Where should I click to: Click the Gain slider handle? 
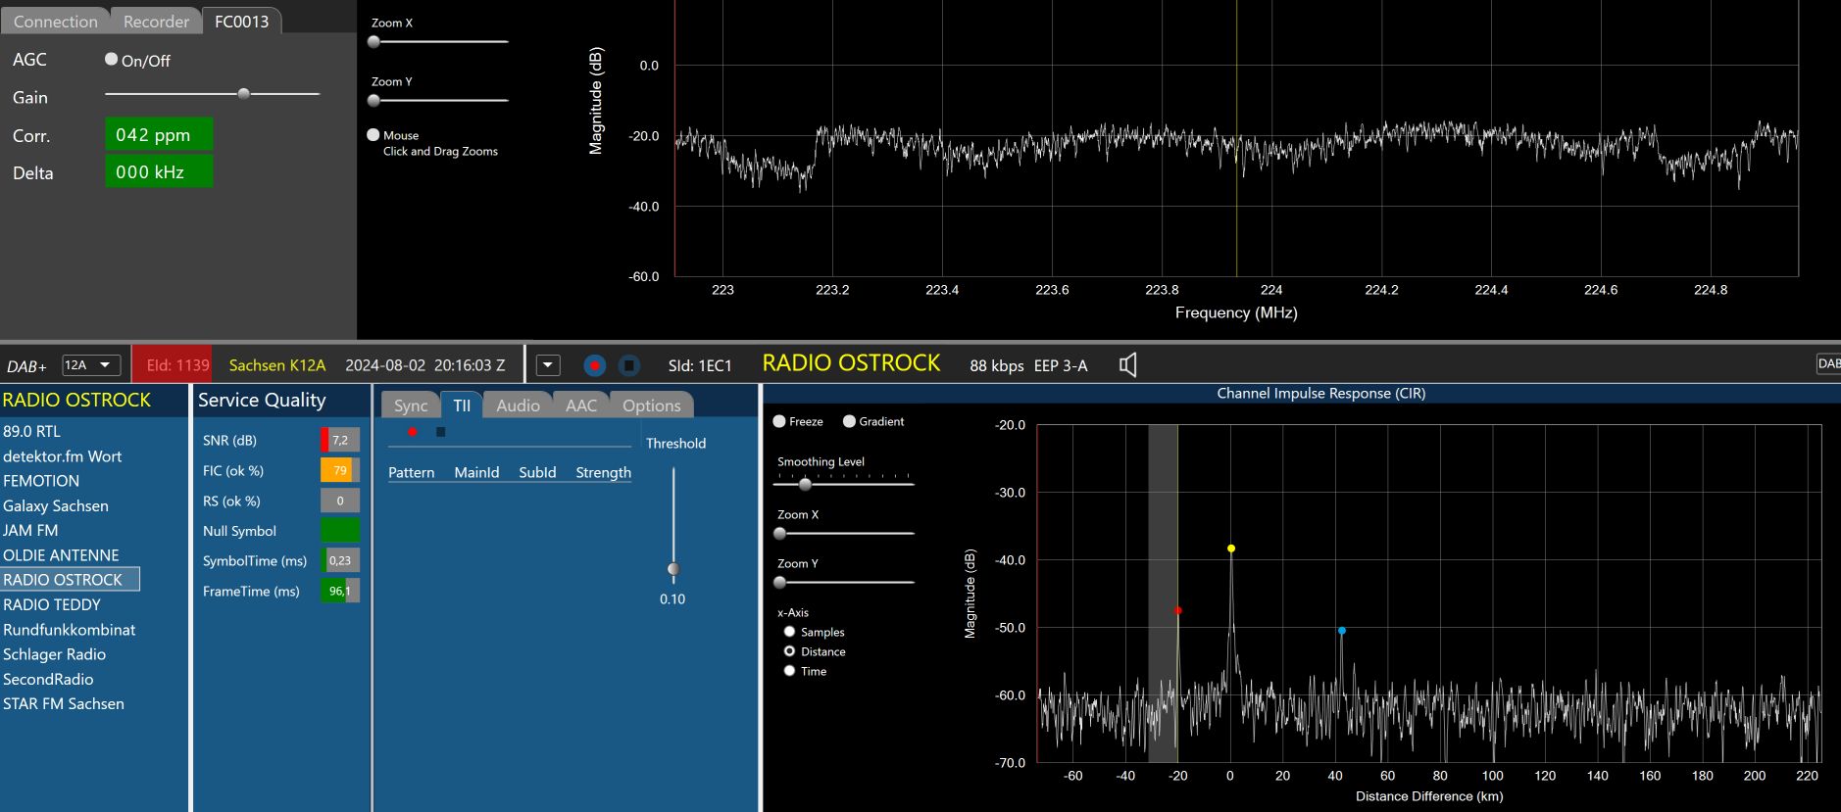pyautogui.click(x=244, y=94)
